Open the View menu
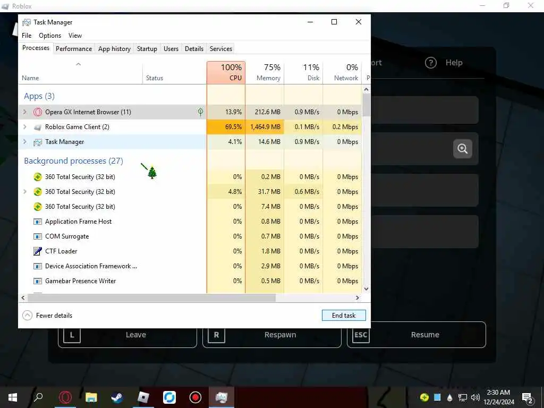 pos(75,36)
